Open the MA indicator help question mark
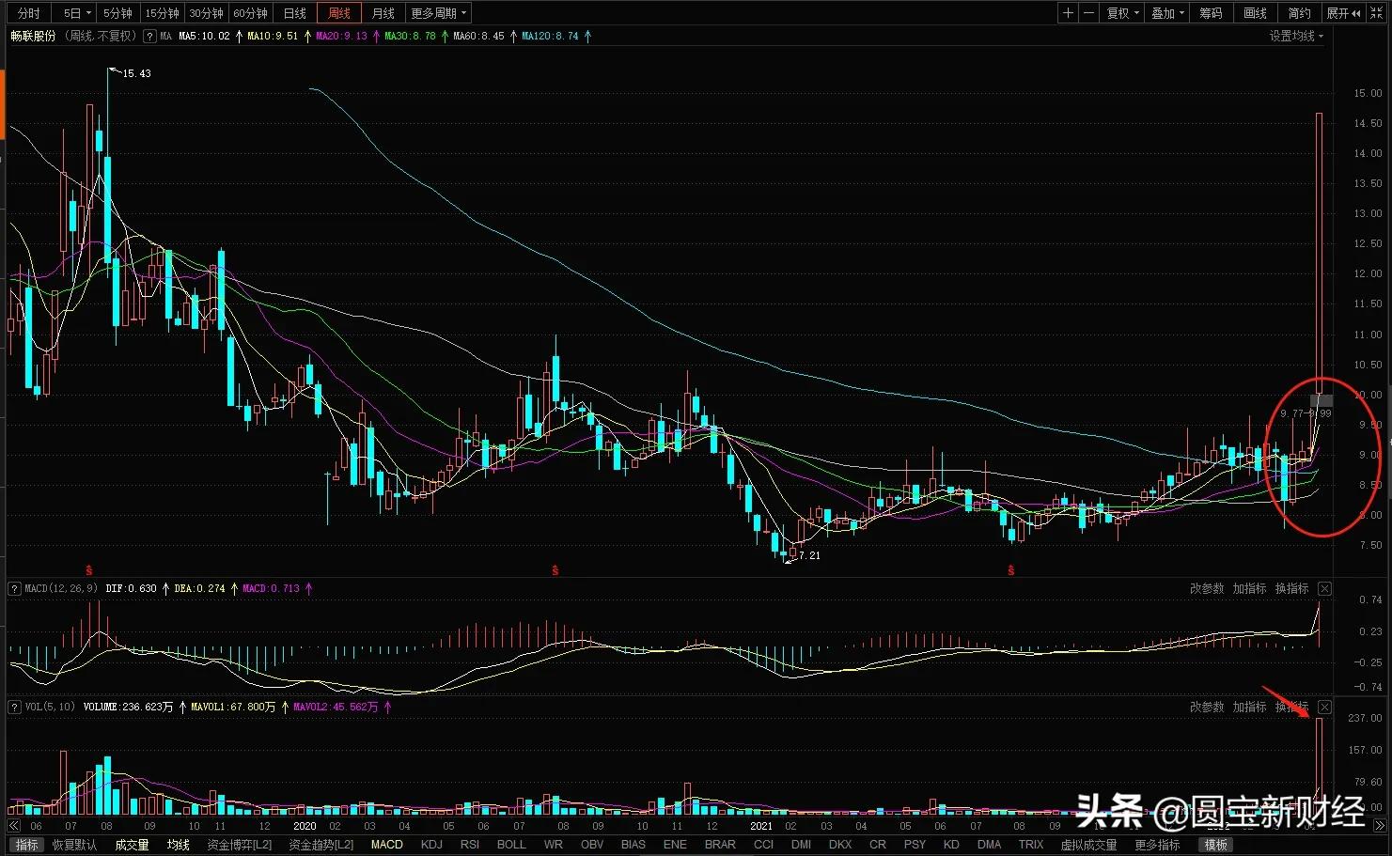The image size is (1392, 856). [x=149, y=36]
